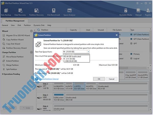Select F:hp-test(NTFS) partition block
This screenshot has height=115, width=153.
131,75
